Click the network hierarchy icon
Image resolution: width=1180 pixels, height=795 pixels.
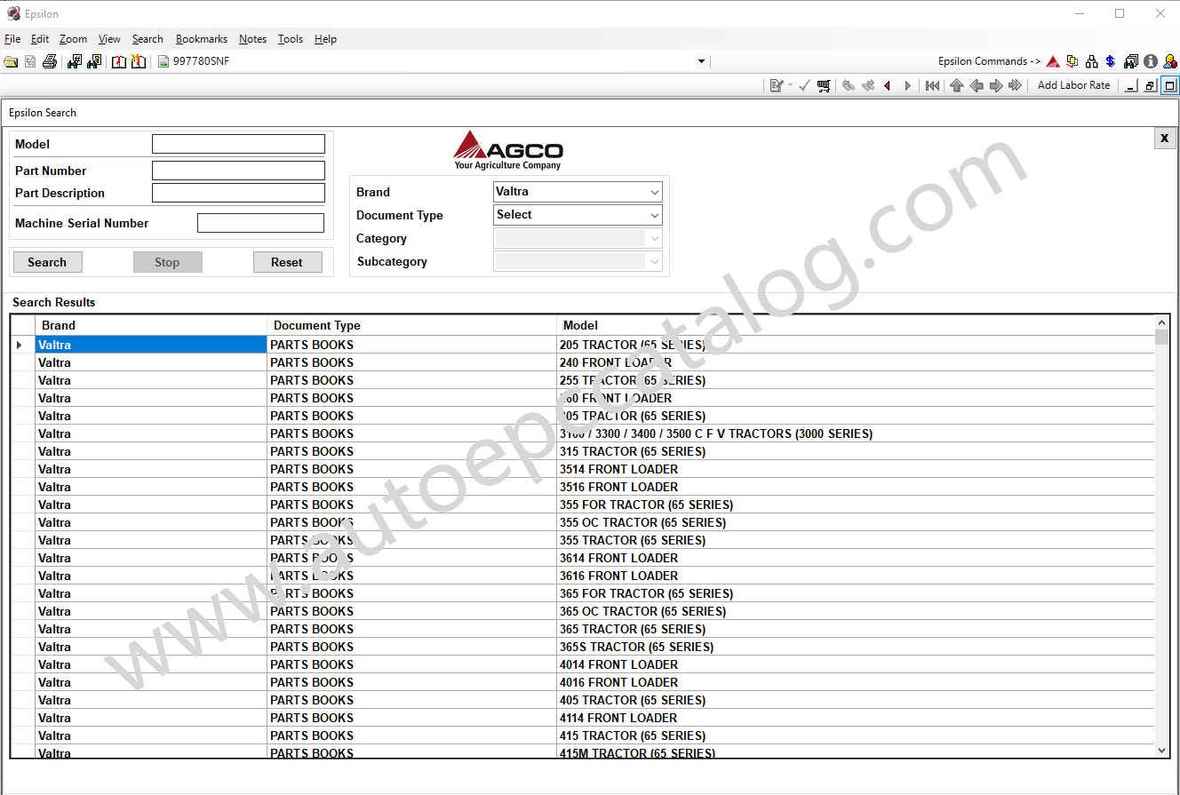tap(1091, 61)
